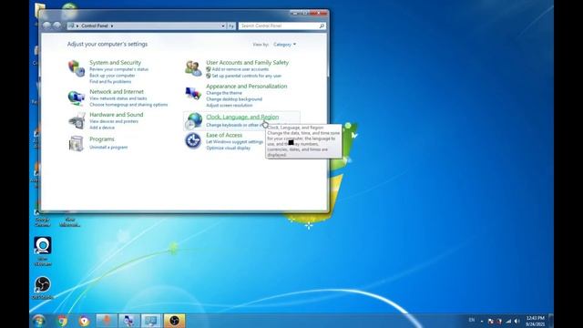The width and height of the screenshot is (583, 328).
Task: Refresh the Control Panel address bar
Action: (231, 26)
